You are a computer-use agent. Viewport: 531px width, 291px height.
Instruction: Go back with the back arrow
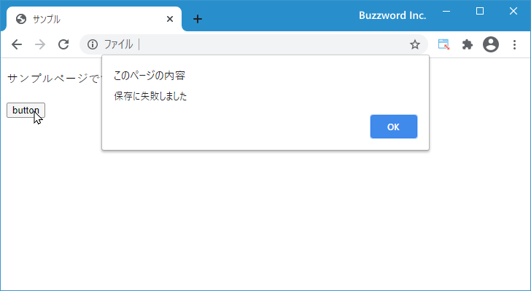coord(17,44)
